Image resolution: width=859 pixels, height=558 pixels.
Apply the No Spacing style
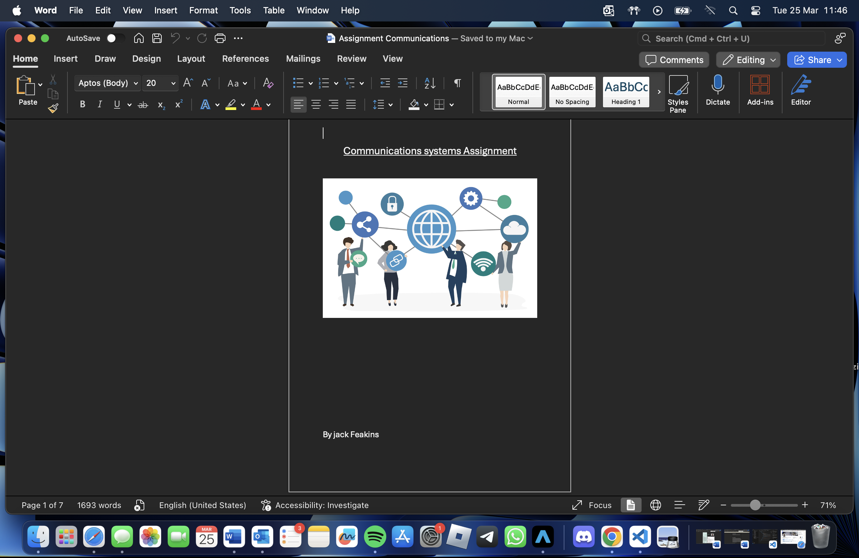coord(572,92)
